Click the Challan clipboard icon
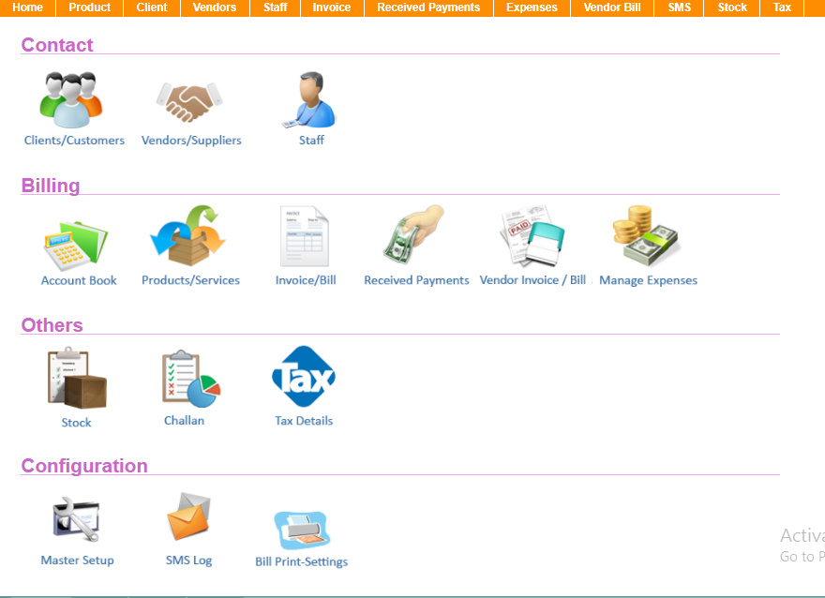This screenshot has height=598, width=825. [x=188, y=378]
